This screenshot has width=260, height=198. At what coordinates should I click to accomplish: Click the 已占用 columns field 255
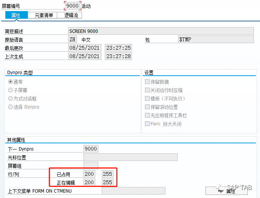coord(108,174)
